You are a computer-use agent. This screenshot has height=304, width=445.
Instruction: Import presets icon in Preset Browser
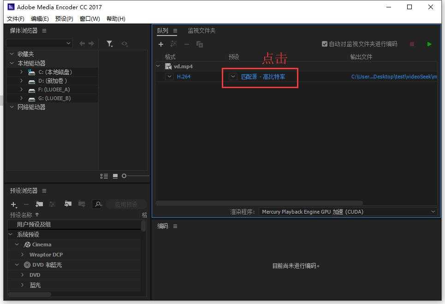68,204
